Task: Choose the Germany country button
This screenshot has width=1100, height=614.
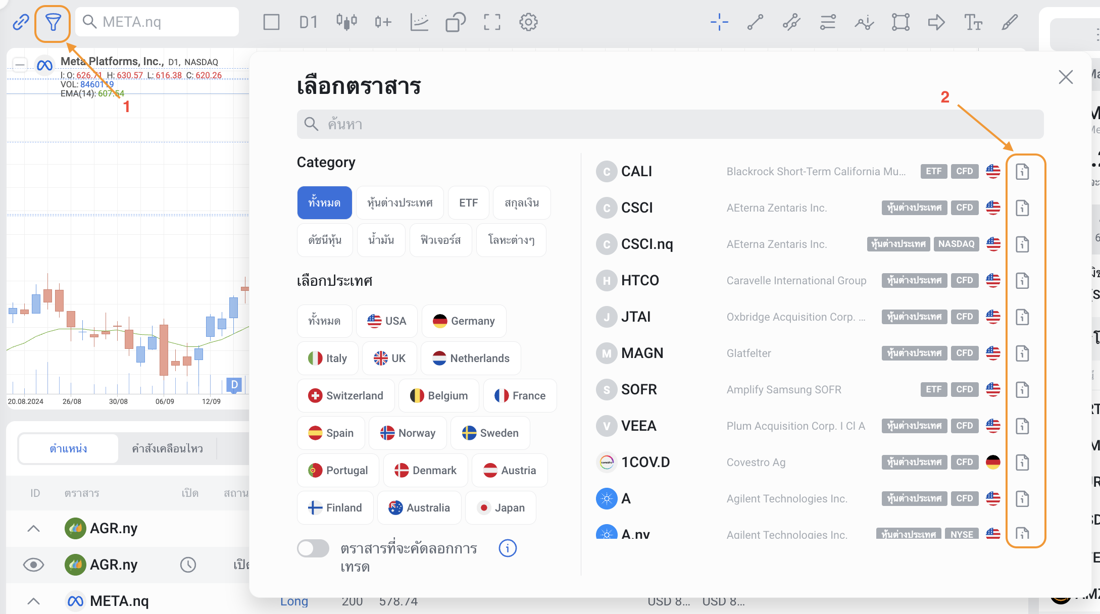Action: [464, 321]
